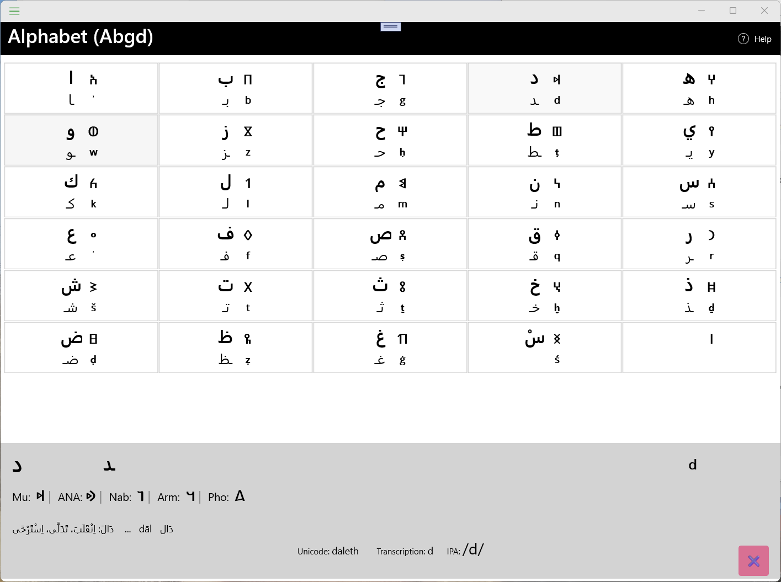Open the Help button

pos(755,39)
